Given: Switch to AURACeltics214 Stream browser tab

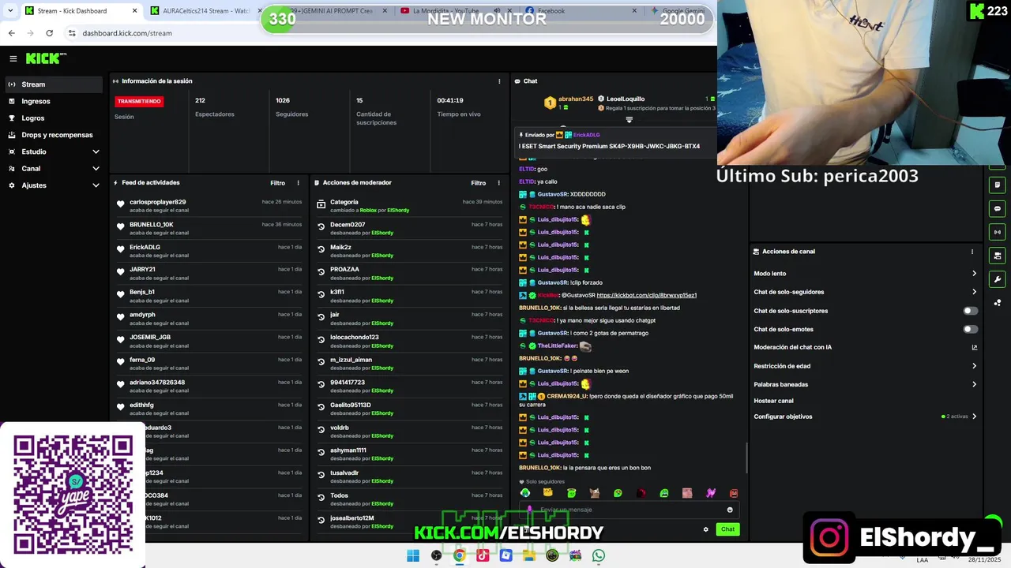Looking at the screenshot, I should 204,11.
